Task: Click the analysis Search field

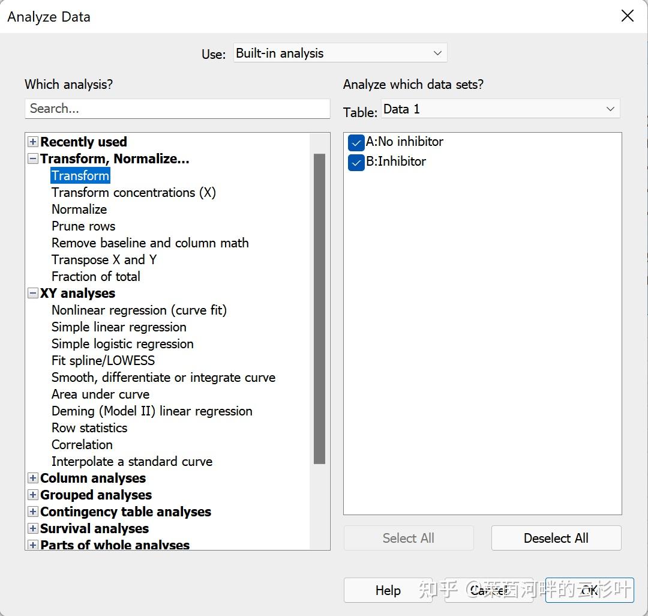Action: (x=178, y=109)
